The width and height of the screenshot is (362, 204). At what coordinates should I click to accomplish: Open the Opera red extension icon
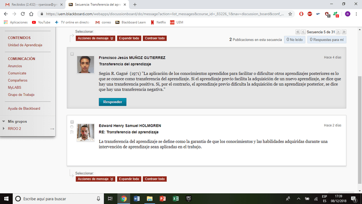301,14
